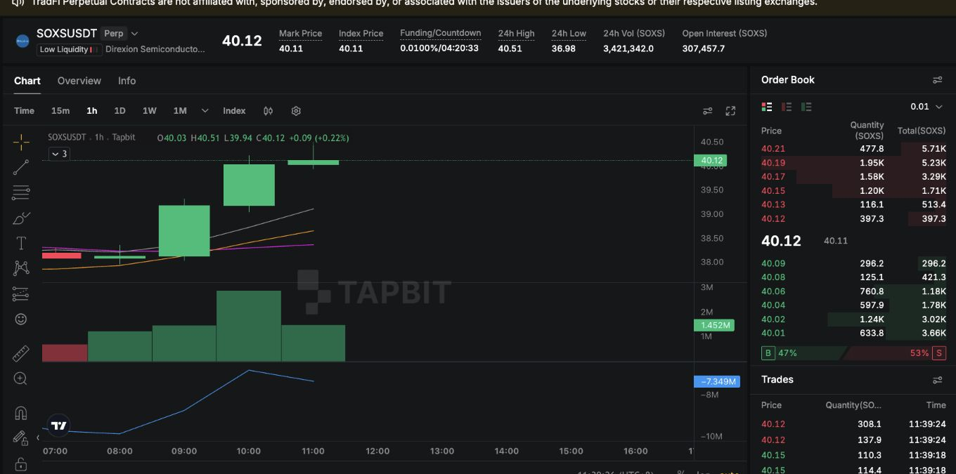
Task: Collapse the 3 indicators legend
Action: (59, 154)
